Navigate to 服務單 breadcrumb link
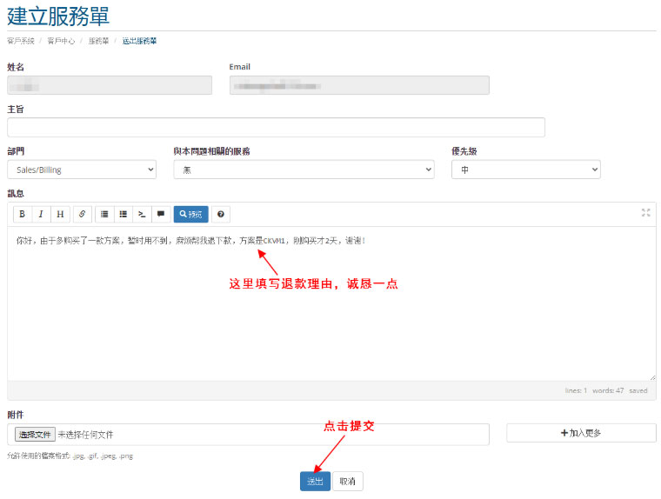This screenshot has height=499, width=661. (98, 41)
